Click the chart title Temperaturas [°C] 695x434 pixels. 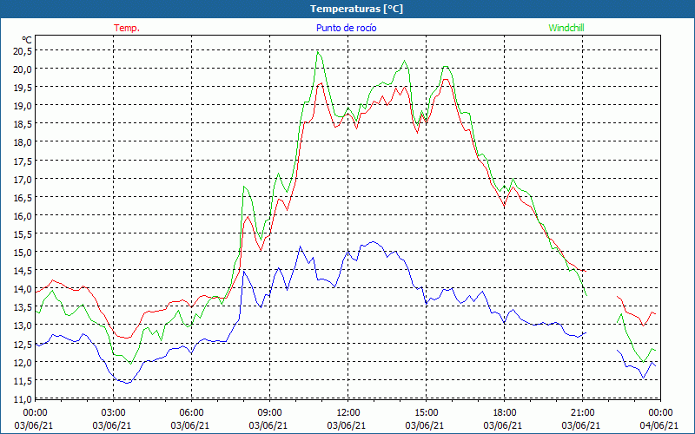(x=356, y=9)
